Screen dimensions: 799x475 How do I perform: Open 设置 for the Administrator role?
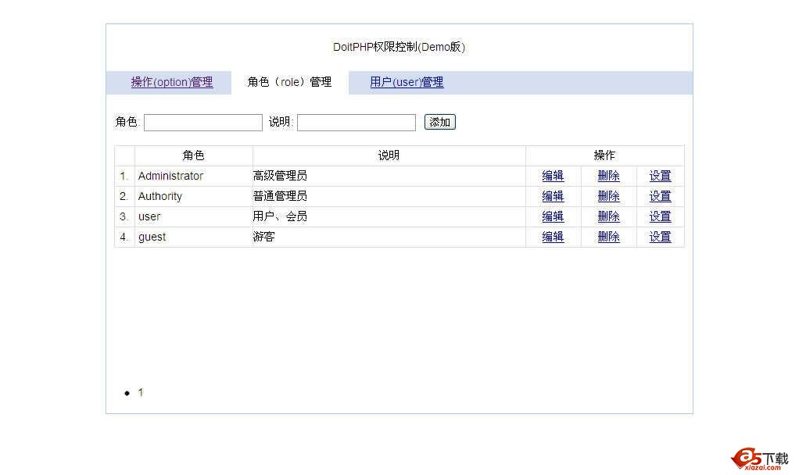660,176
